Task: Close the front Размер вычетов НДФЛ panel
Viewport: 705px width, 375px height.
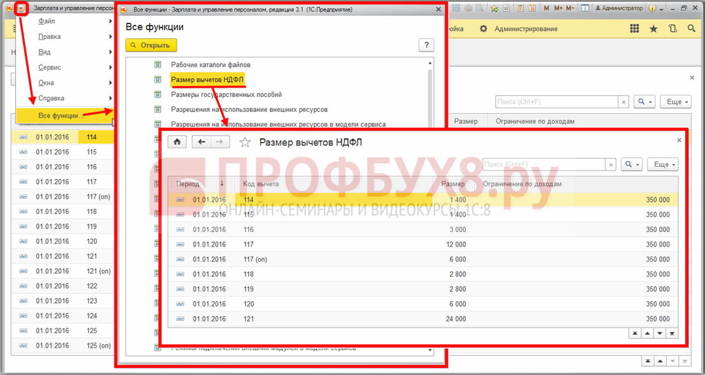Action: coord(679,141)
